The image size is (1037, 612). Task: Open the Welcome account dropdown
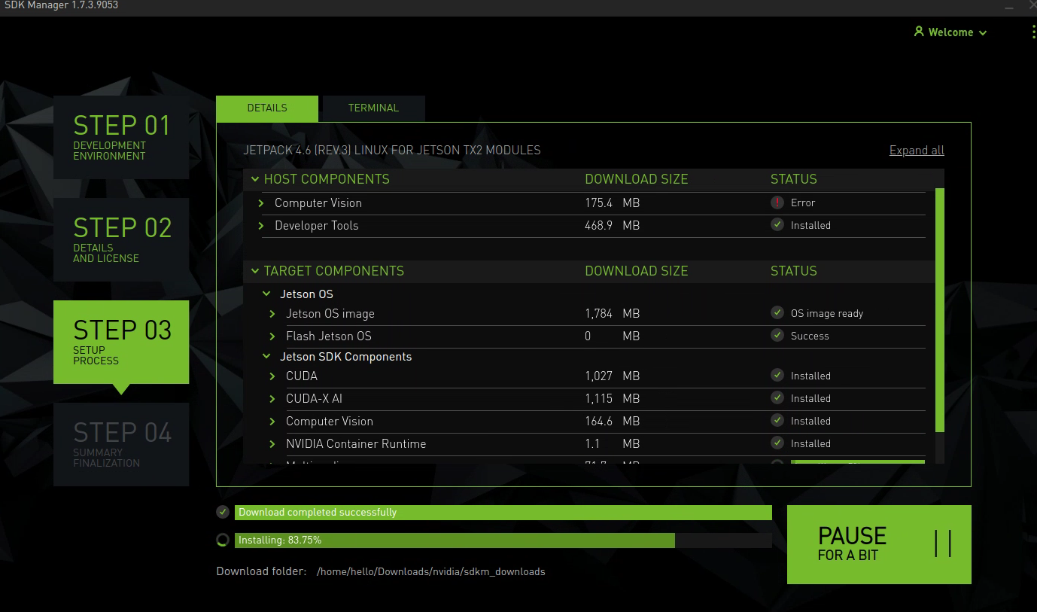pos(951,32)
